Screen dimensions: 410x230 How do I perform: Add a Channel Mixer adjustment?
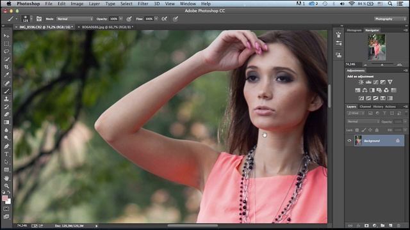386,90
